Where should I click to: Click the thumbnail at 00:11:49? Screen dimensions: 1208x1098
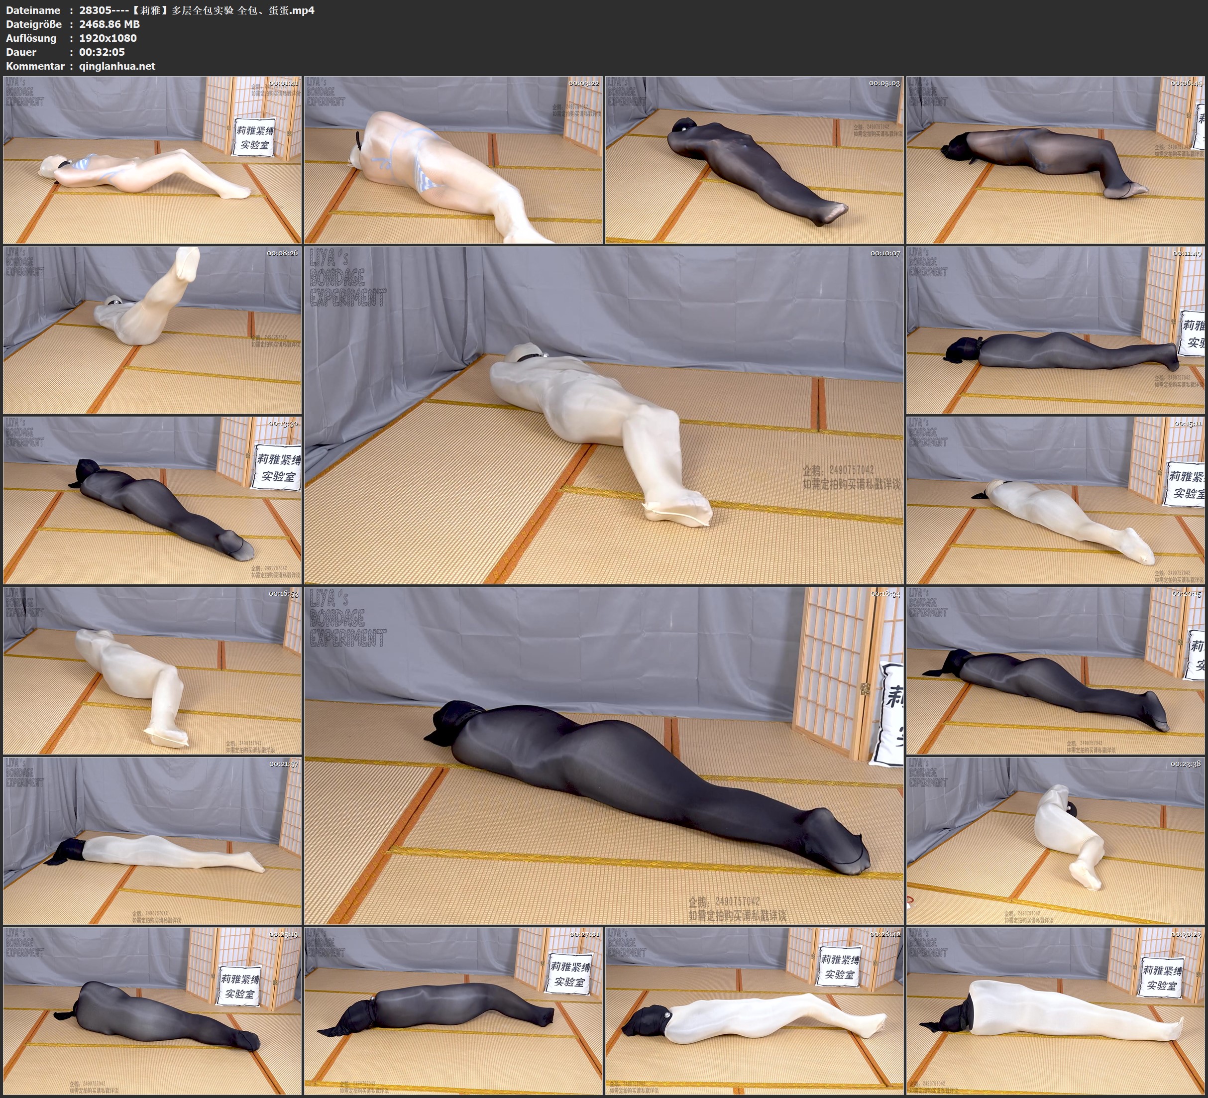(1056, 329)
